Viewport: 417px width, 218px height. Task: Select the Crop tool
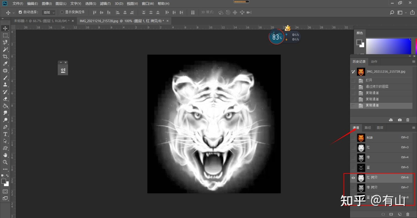coord(5,57)
